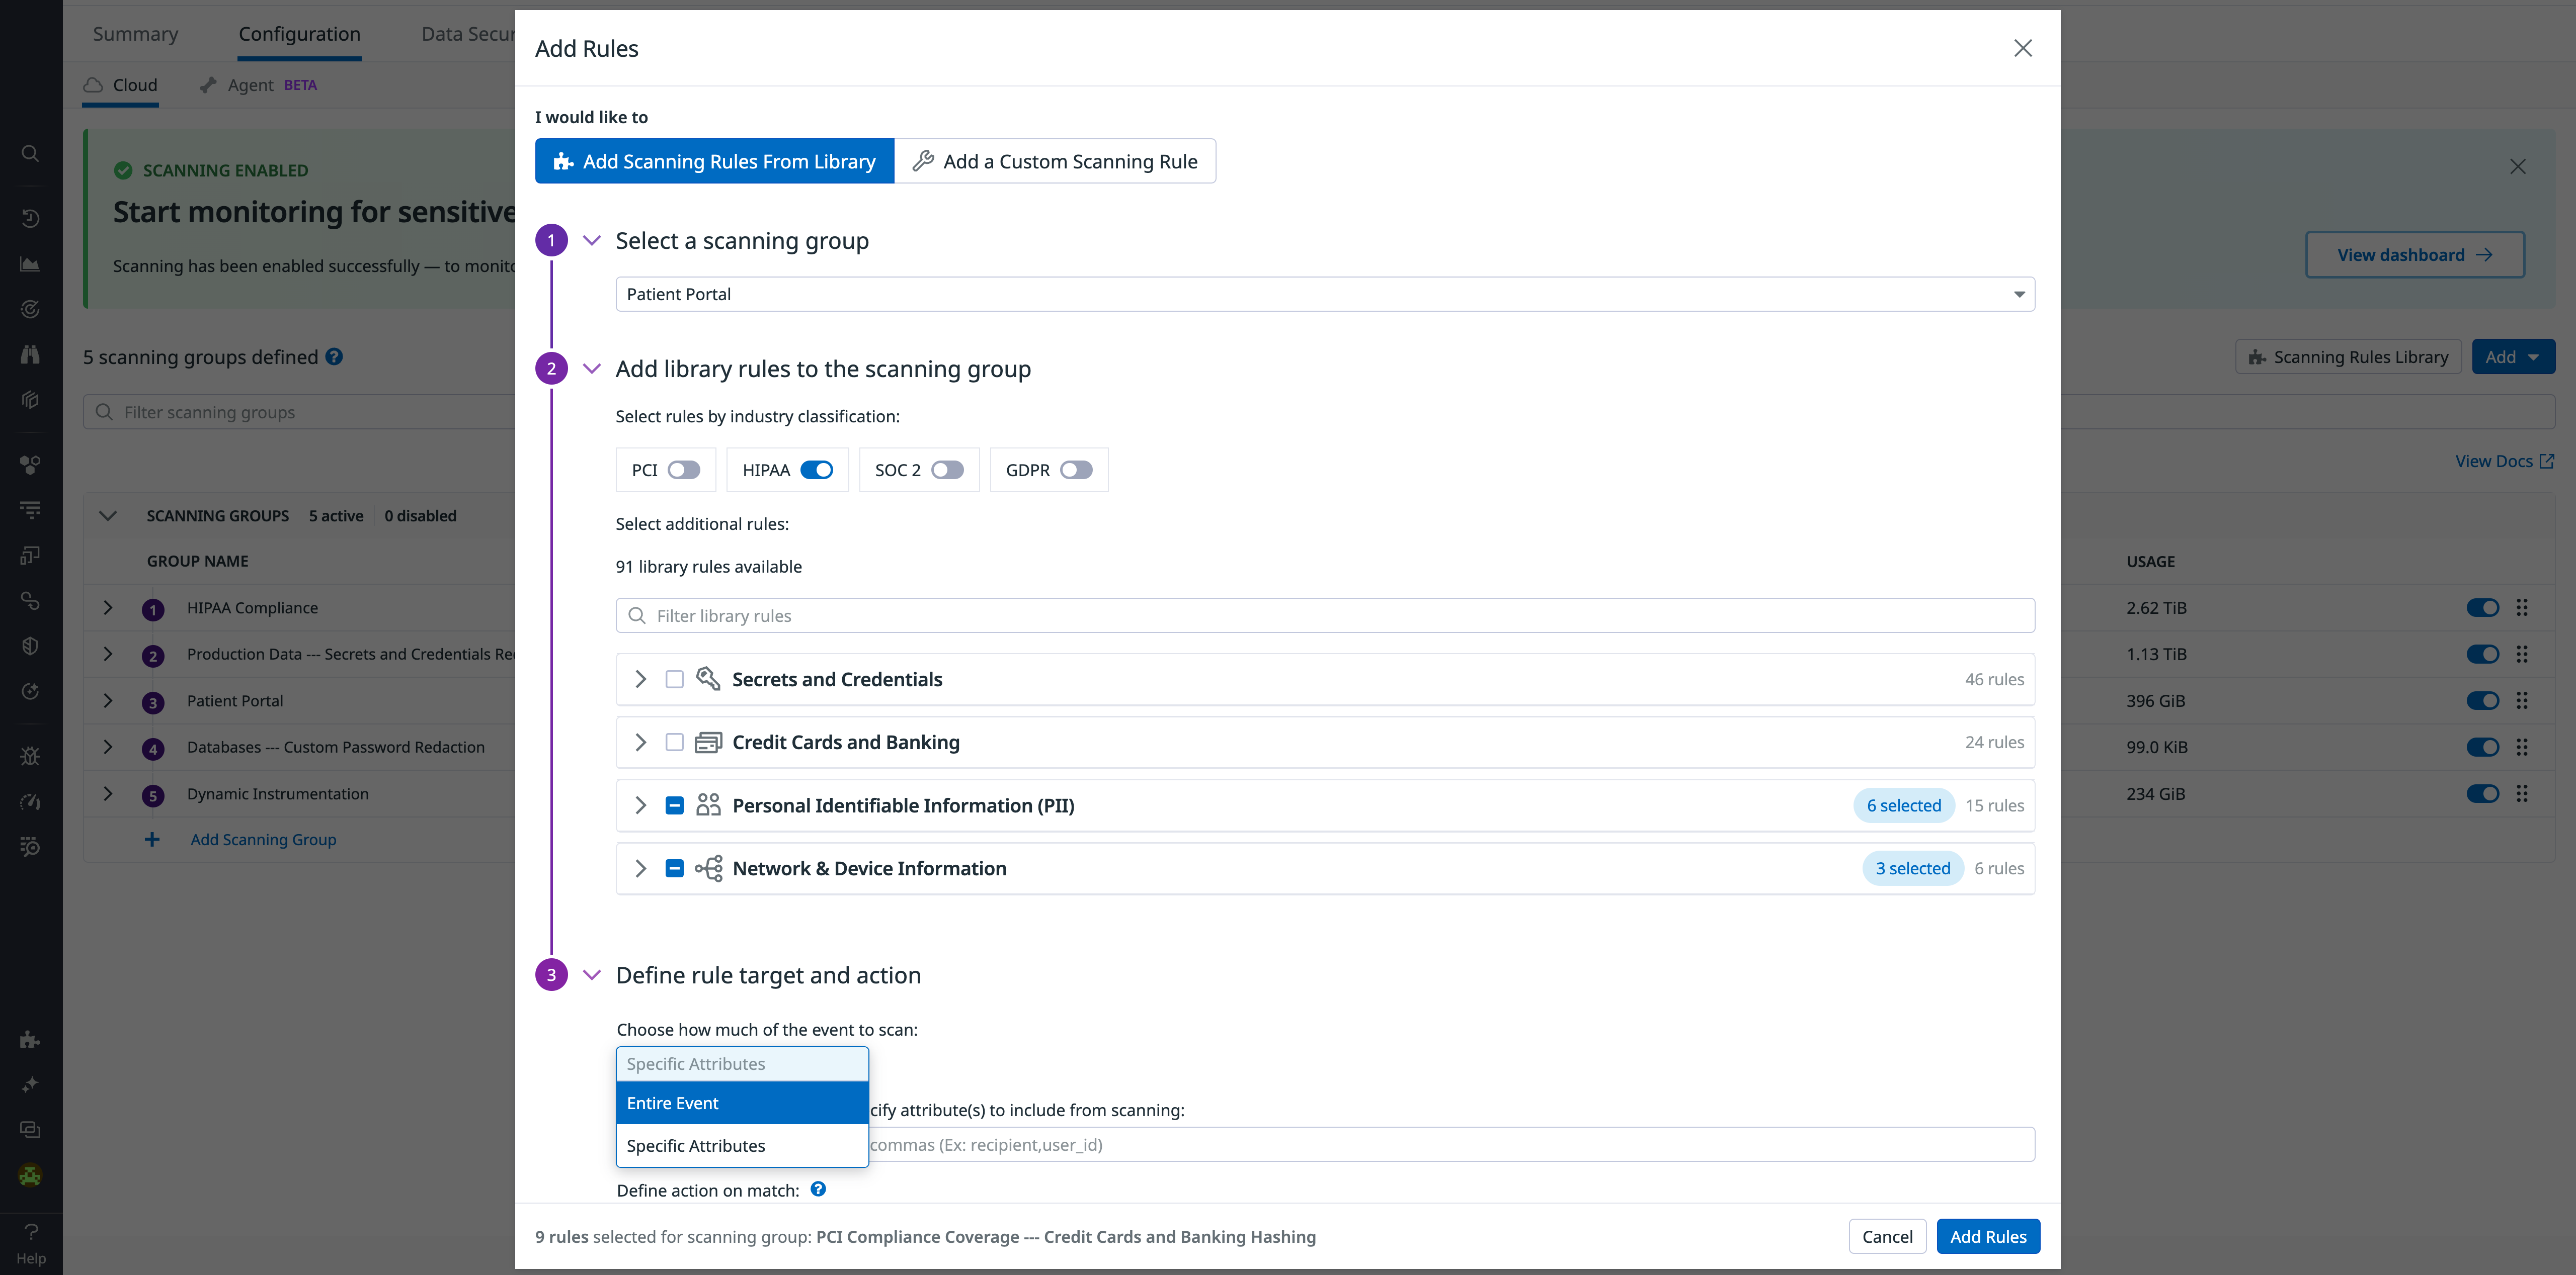This screenshot has width=2576, height=1275.
Task: Check the Credit Cards and Banking checkbox
Action: click(675, 743)
